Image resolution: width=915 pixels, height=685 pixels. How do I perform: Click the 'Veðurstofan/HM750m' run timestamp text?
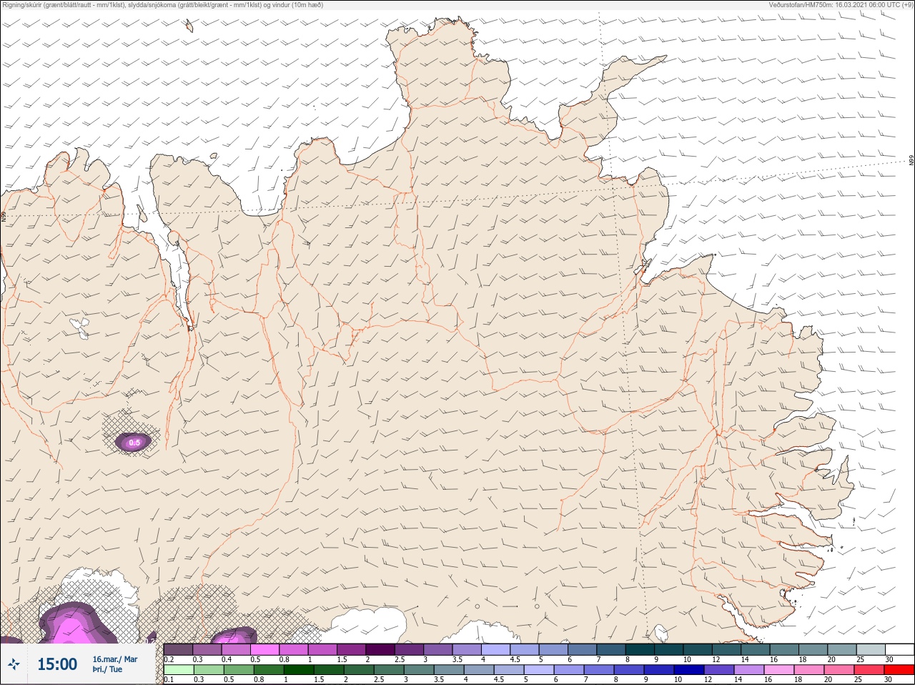[x=841, y=5]
